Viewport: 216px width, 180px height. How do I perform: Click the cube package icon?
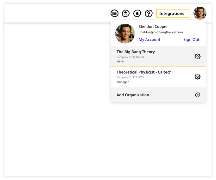(x=126, y=13)
